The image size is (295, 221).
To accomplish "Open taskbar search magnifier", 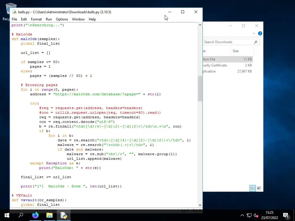I will pyautogui.click(x=21, y=215).
